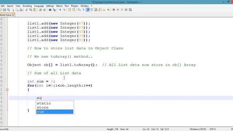Open the Encoding menu
The width and height of the screenshot is (233, 131).
point(27,6)
